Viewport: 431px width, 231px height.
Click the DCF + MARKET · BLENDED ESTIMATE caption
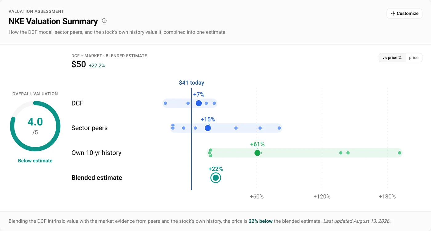tap(109, 56)
